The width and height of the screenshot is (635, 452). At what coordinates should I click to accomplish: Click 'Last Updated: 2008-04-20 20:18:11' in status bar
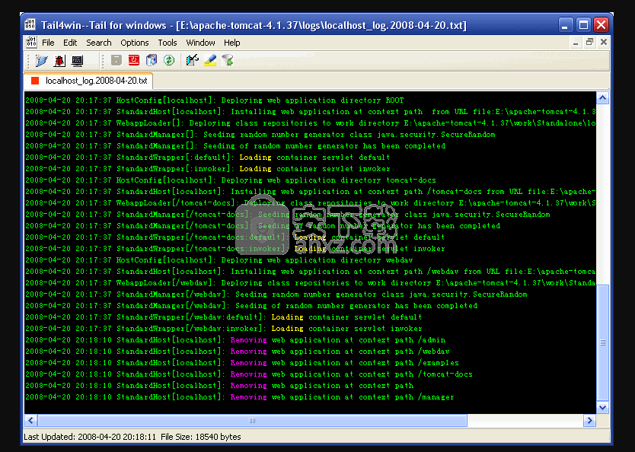click(90, 437)
